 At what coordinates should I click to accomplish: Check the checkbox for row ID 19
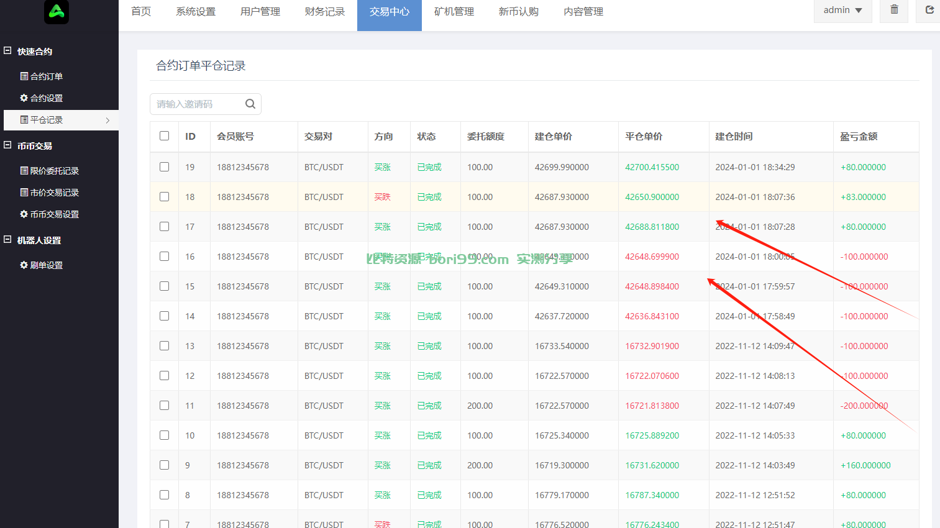pos(165,167)
